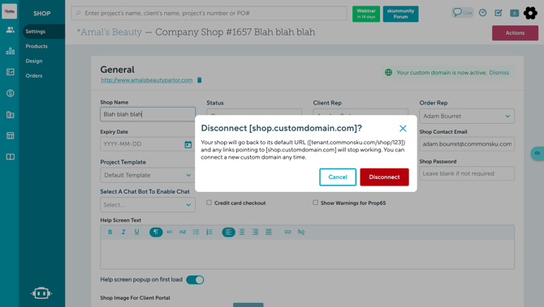
Task: Open the amalsbeautyparlor.com shop link
Action: 147,80
